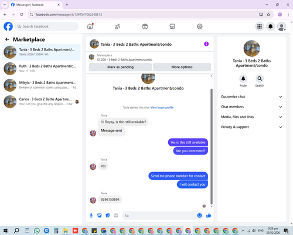Open the Facebook logo home link

8,26
